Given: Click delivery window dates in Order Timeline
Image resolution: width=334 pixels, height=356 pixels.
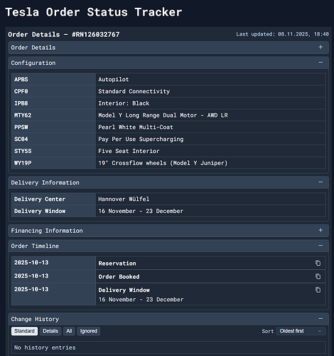Looking at the screenshot, I should click(x=141, y=300).
